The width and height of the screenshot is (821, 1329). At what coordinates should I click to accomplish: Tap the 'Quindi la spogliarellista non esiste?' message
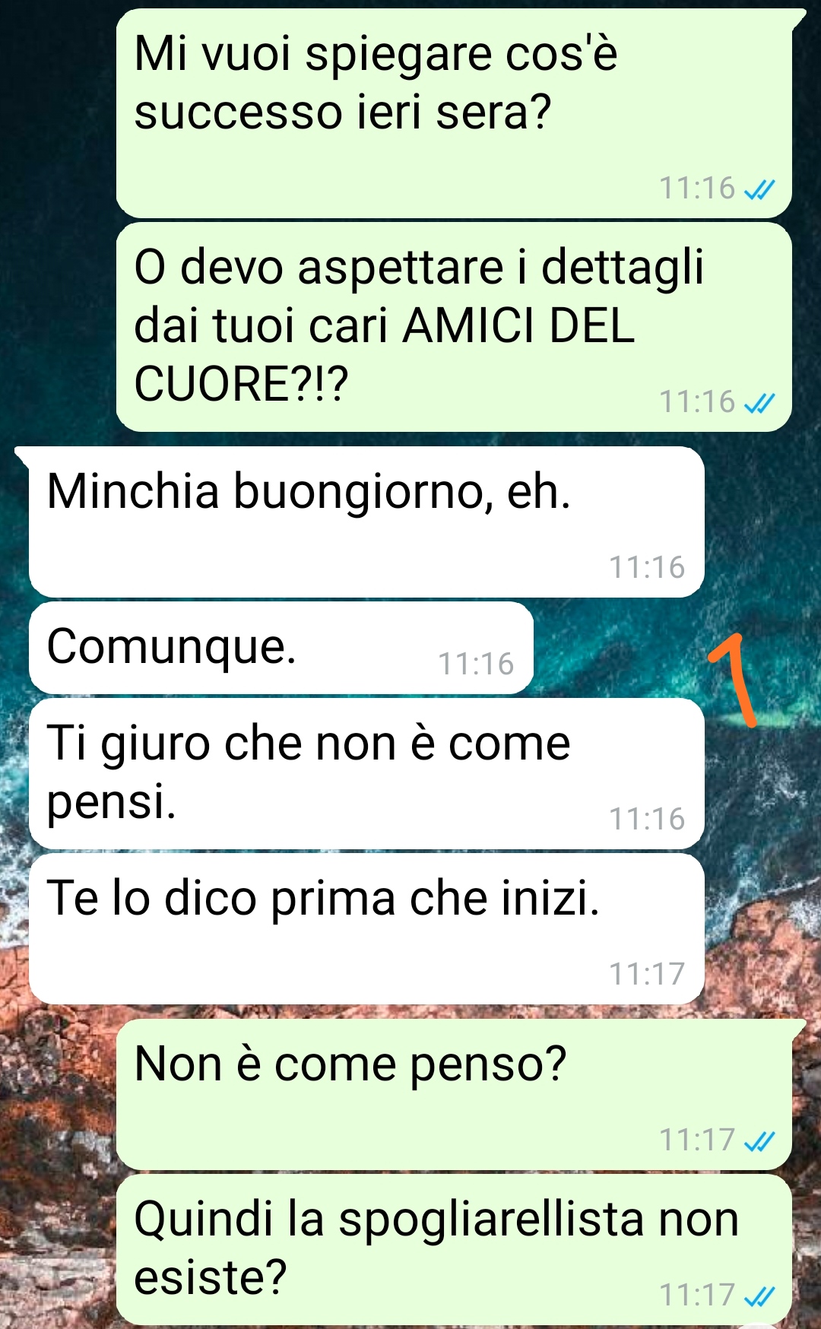click(x=454, y=1250)
